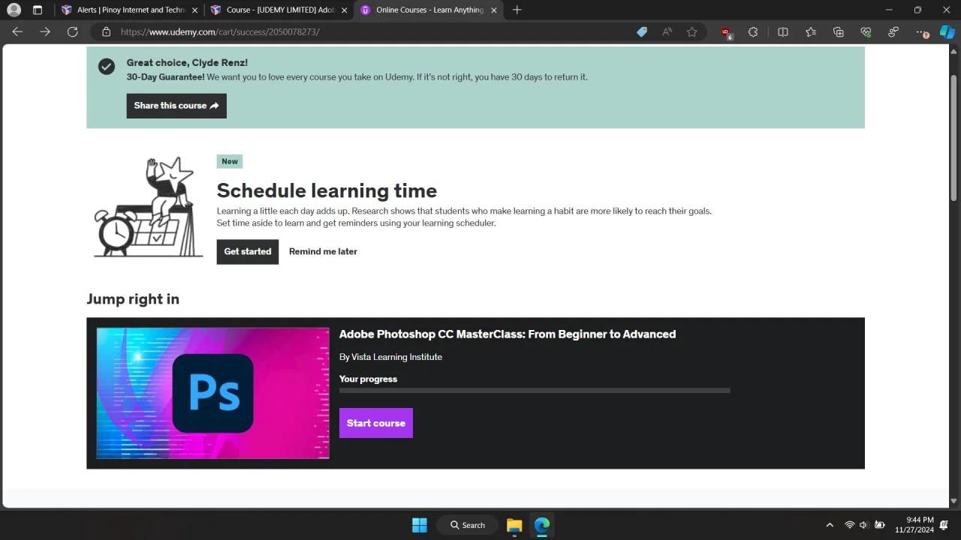Click the Share this course button
This screenshot has height=540, width=961.
pos(176,106)
